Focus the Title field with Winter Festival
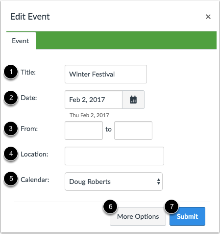 tap(106, 74)
